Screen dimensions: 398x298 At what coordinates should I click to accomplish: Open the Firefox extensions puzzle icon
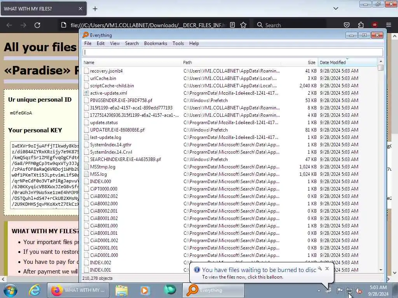[x=361, y=25]
